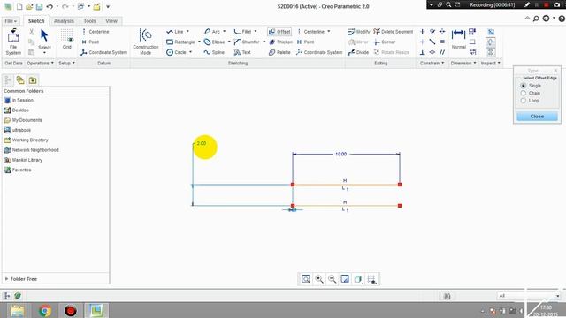Expand the Fillet tool dropdown arrow
Image resolution: width=566 pixels, height=318 pixels.
click(x=256, y=32)
